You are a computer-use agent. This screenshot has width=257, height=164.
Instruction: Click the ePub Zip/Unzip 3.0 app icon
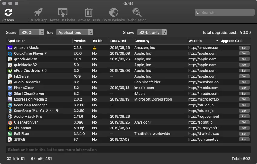(x=10, y=71)
